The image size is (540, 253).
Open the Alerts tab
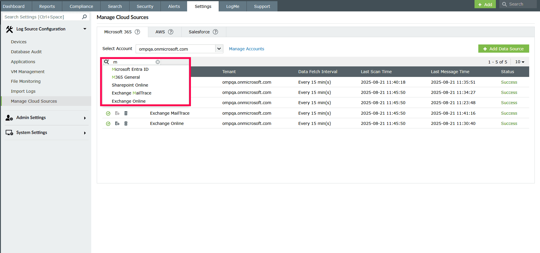pyautogui.click(x=174, y=6)
